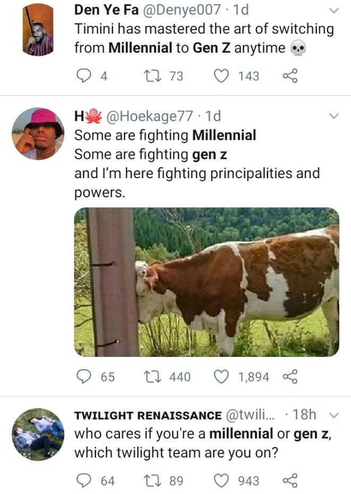Open Den Ye Fa's profile picture

coord(38,29)
